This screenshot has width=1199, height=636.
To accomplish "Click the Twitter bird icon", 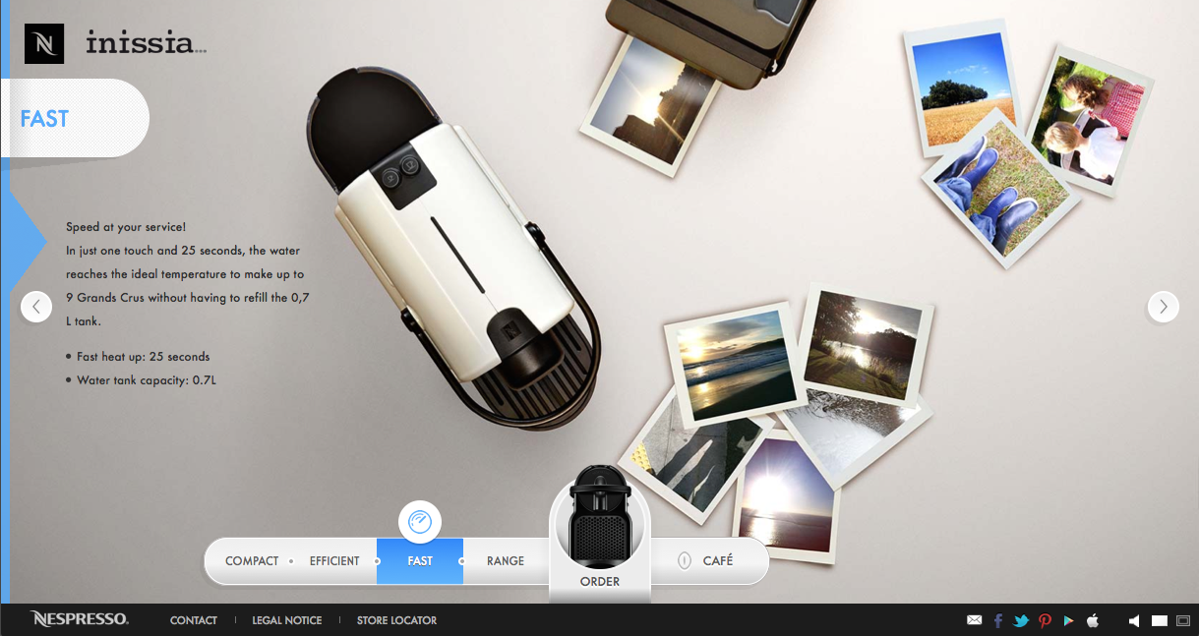I will pos(1021,620).
